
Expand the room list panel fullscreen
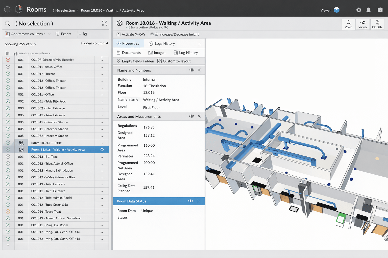[x=105, y=23]
